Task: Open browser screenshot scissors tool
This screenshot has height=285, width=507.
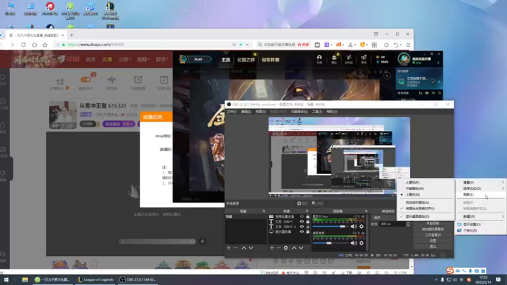Action: point(350,44)
